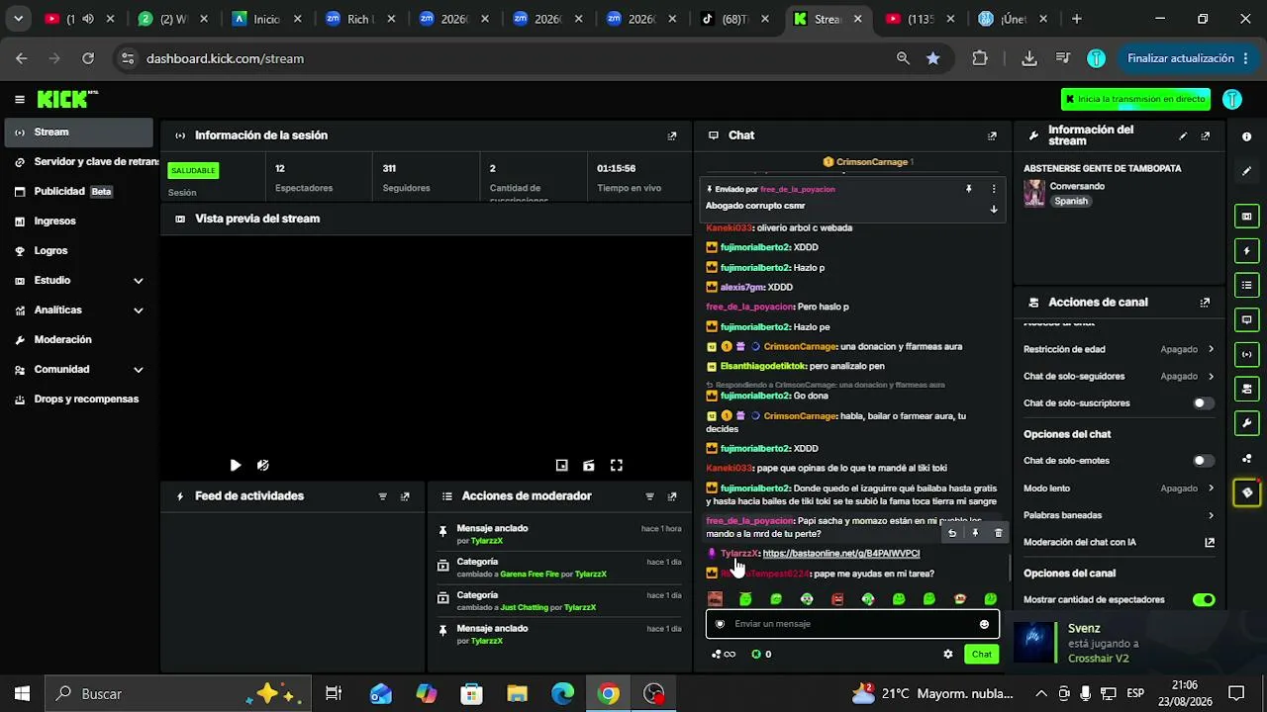Reply to the hovered chat message
1267x712 pixels.
pyautogui.click(x=952, y=533)
